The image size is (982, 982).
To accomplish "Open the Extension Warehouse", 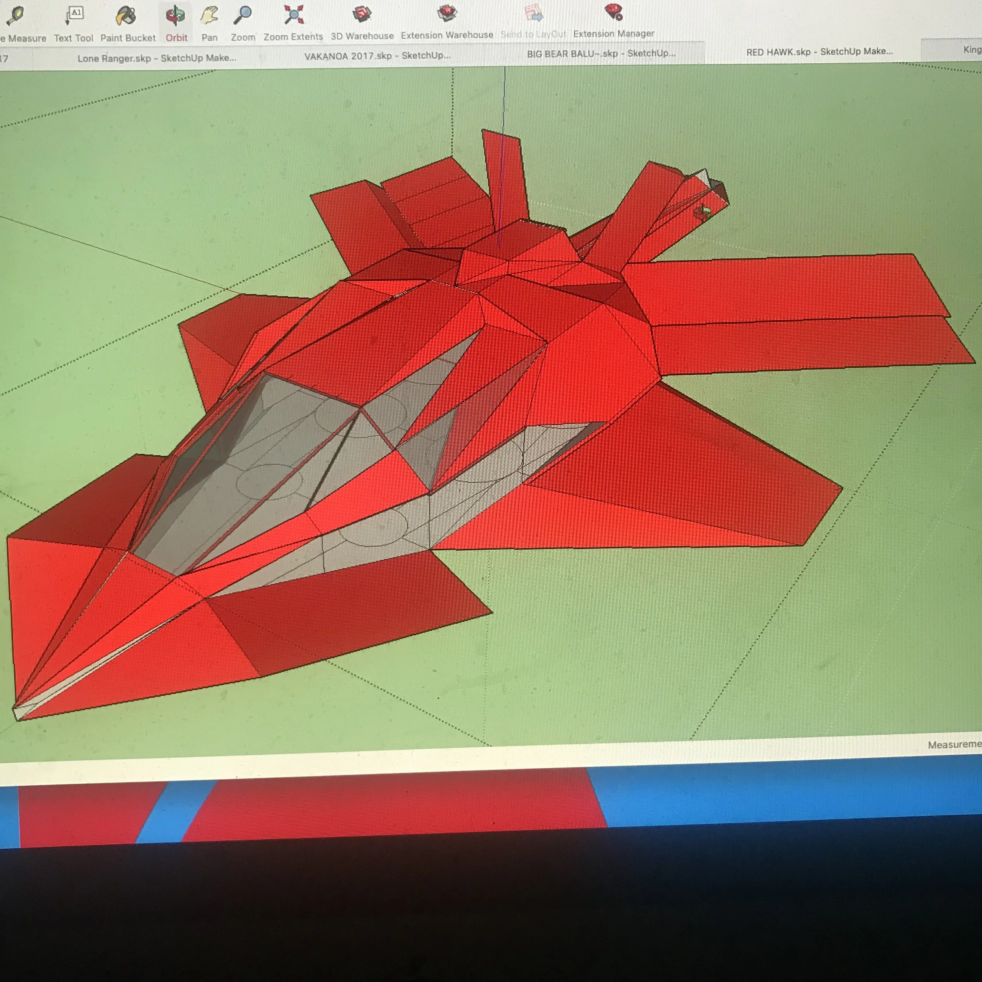I will click(447, 13).
